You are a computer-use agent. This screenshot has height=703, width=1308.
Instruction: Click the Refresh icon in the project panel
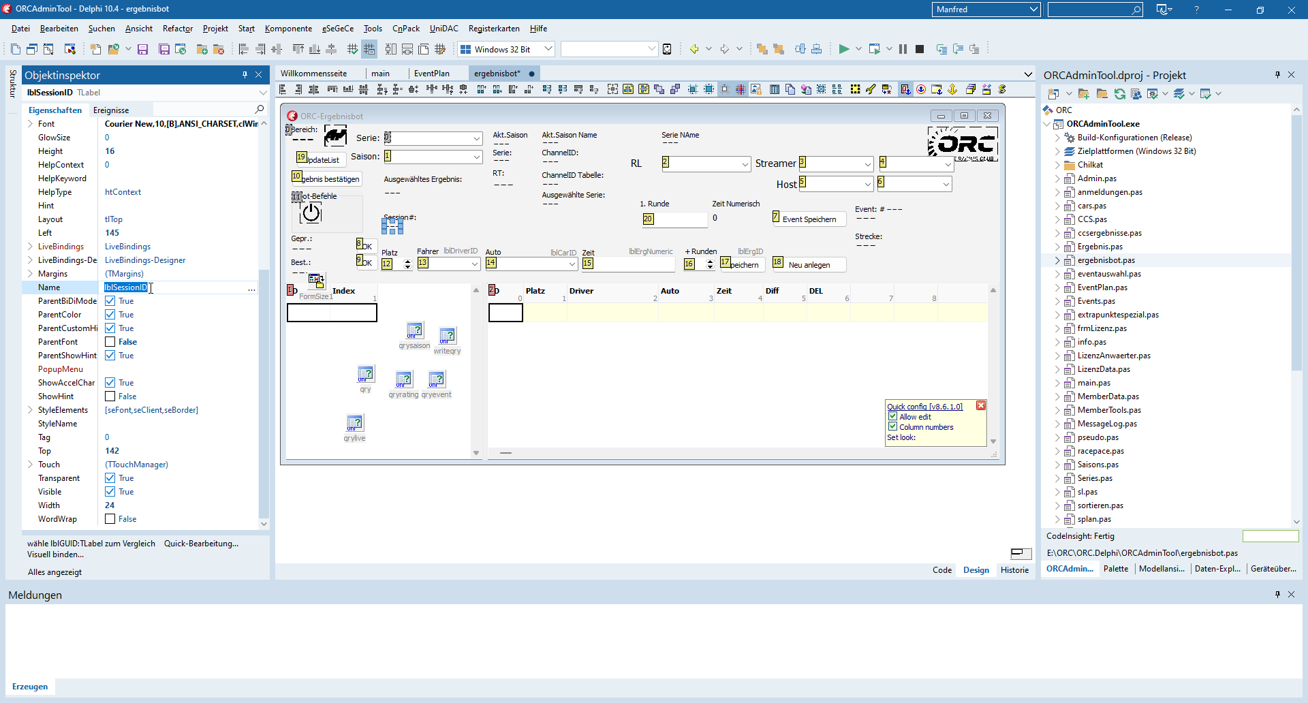click(x=1119, y=94)
